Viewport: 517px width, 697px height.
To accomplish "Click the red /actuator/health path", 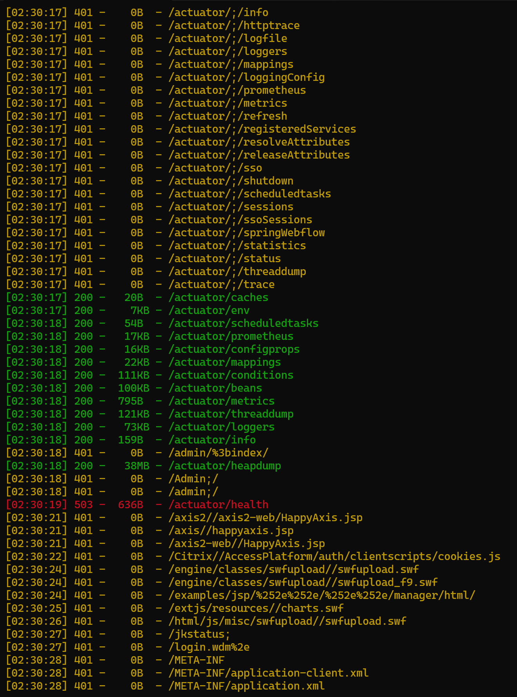I will click(218, 505).
